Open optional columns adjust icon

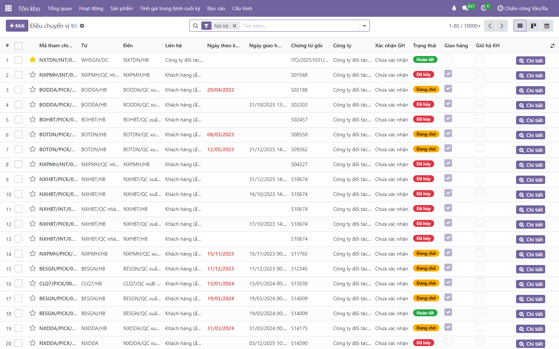(x=552, y=46)
